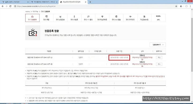The height and width of the screenshot is (104, 193).
Task: Click the 보증 기간 column header
Action: (119, 51)
